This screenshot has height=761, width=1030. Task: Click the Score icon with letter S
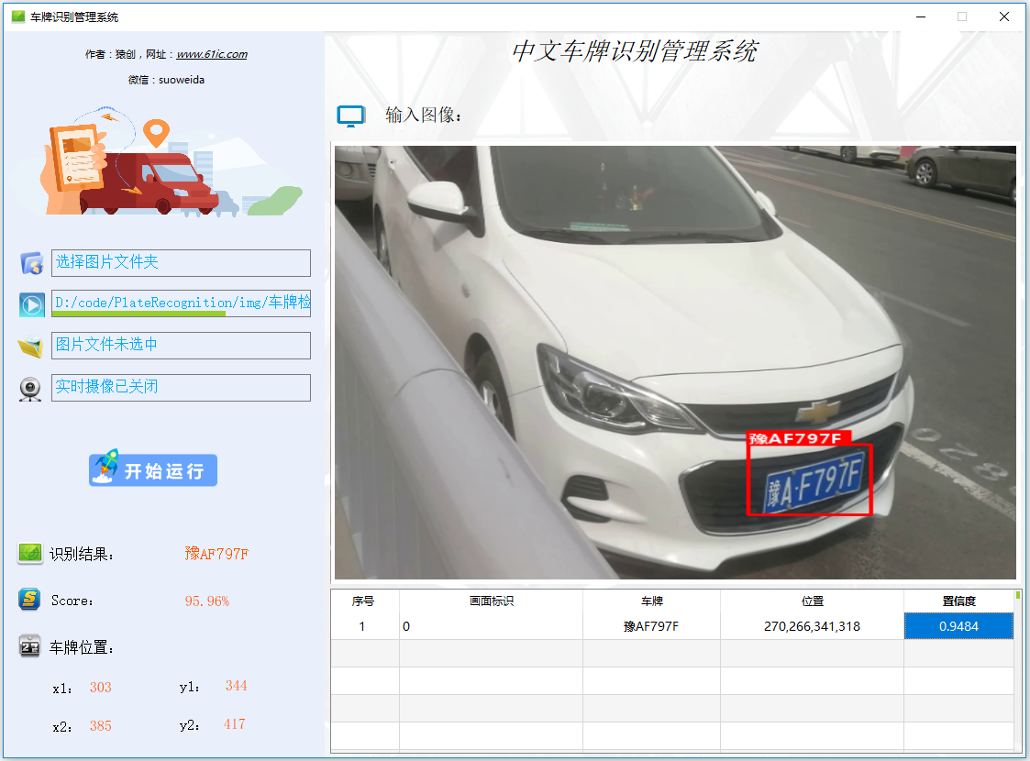[x=30, y=601]
